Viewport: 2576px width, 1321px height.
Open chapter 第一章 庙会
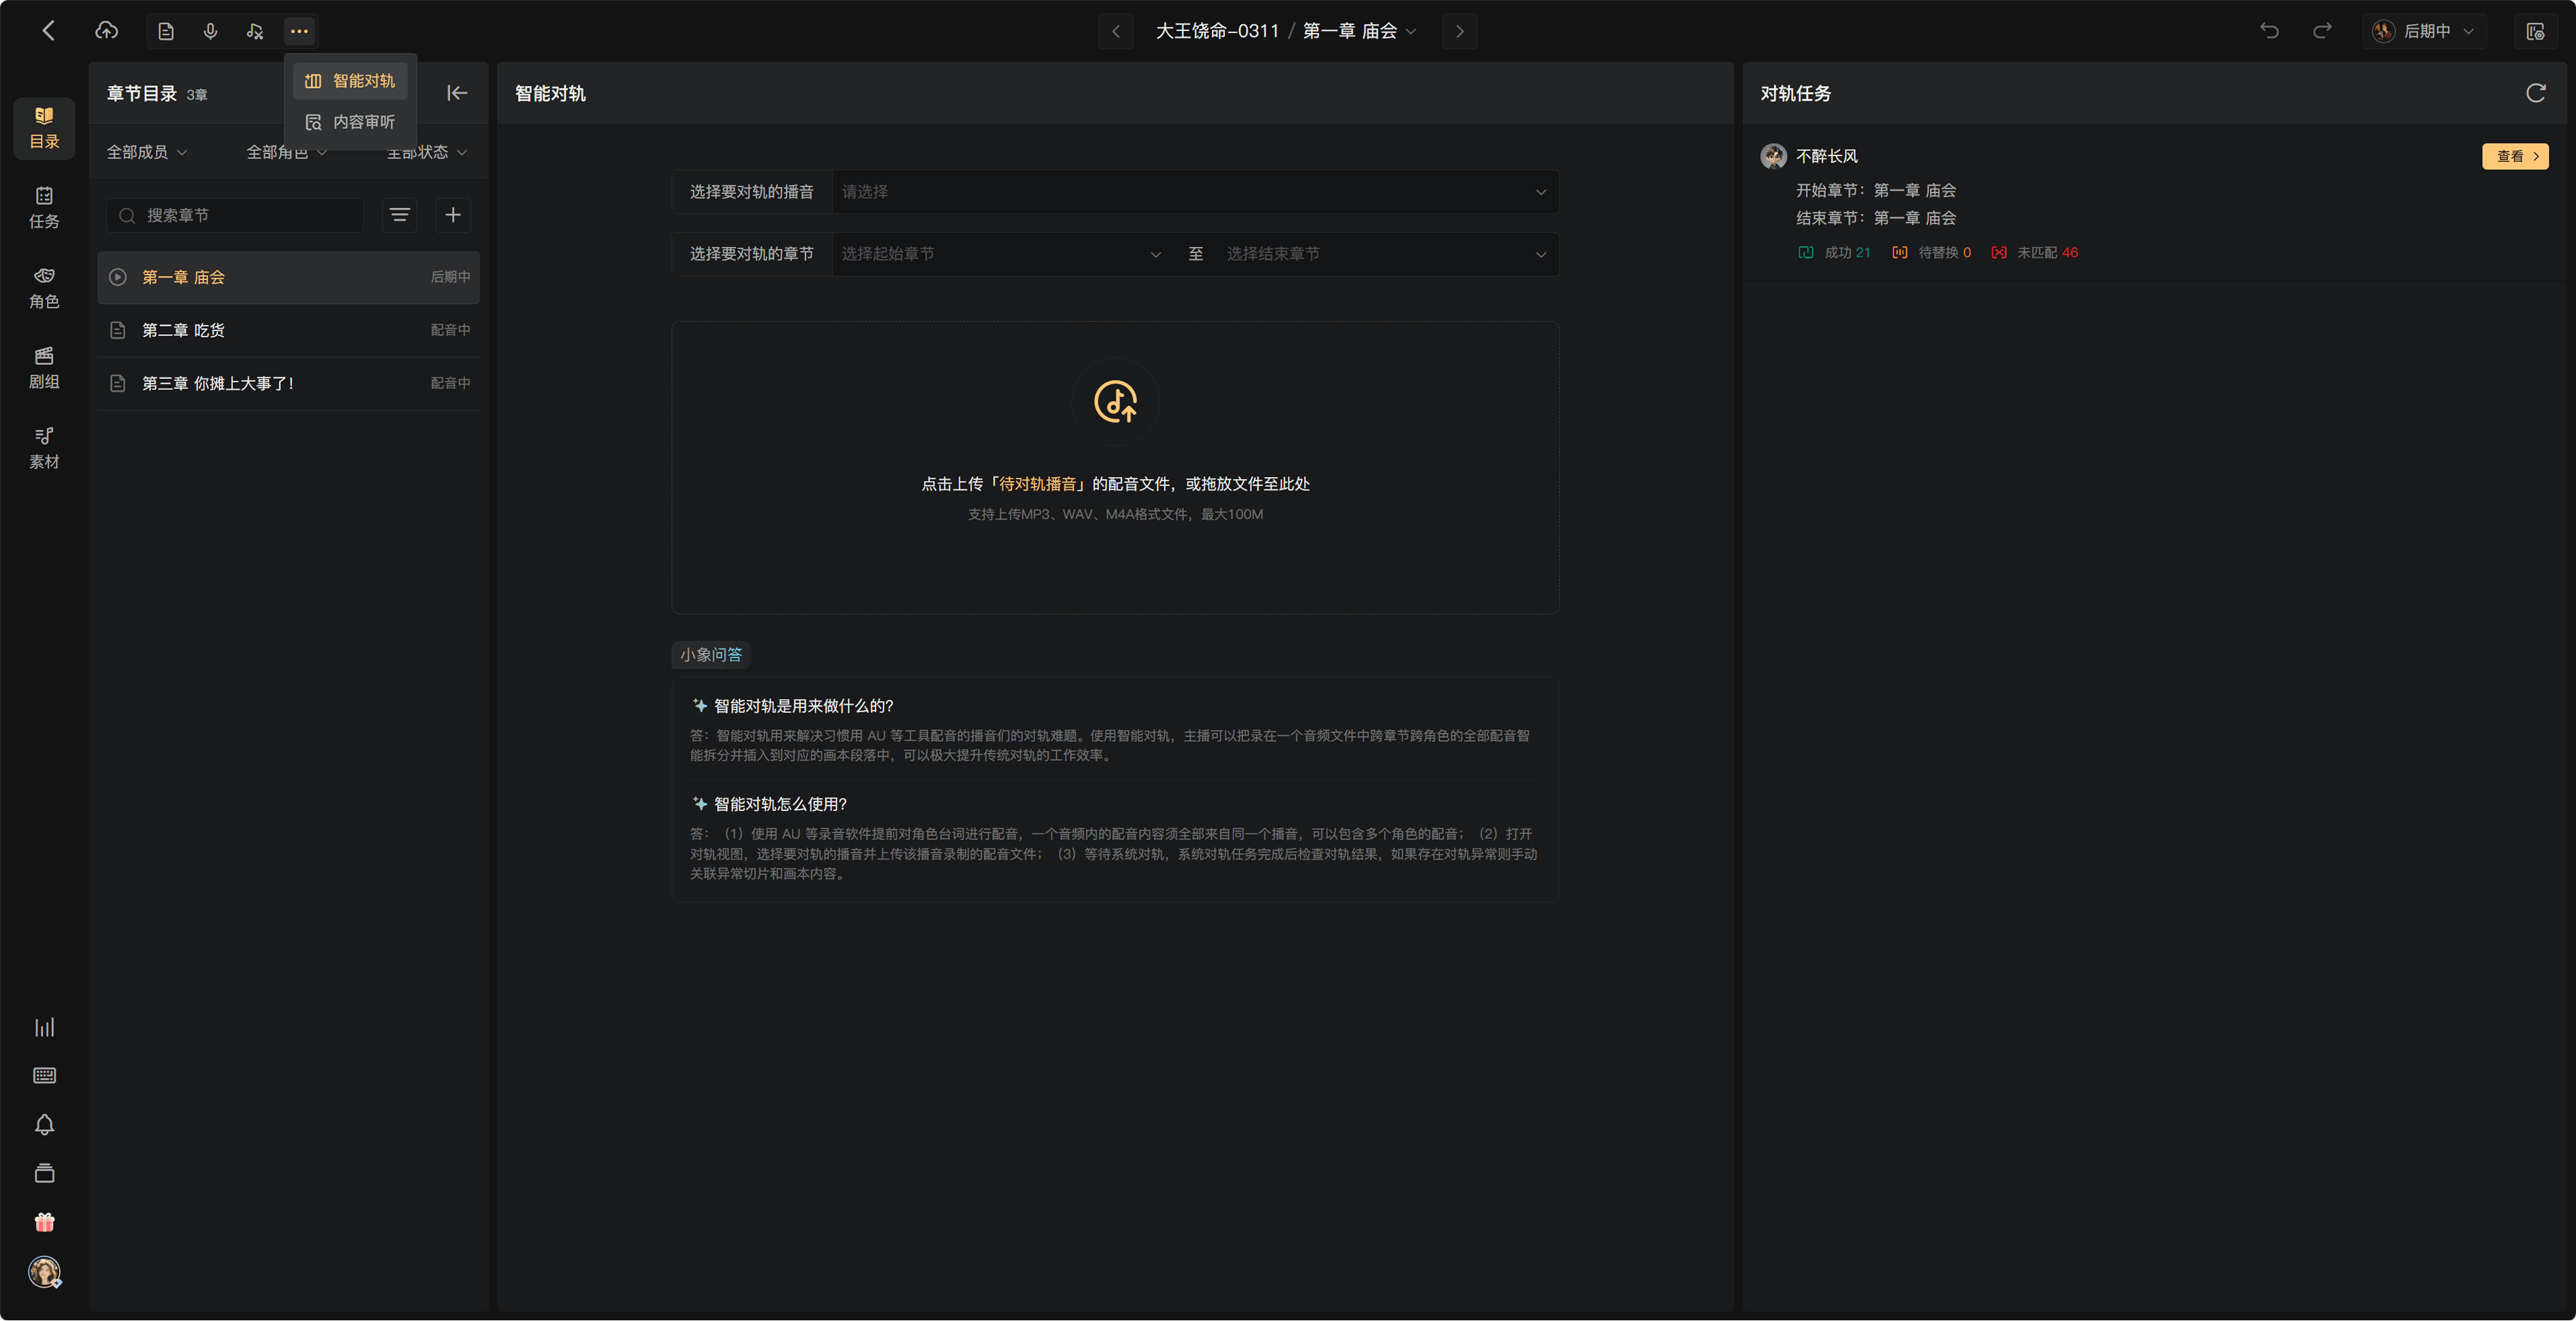pyautogui.click(x=288, y=277)
